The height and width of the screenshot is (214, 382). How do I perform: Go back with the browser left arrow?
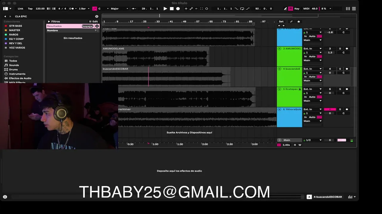(x=5, y=16)
